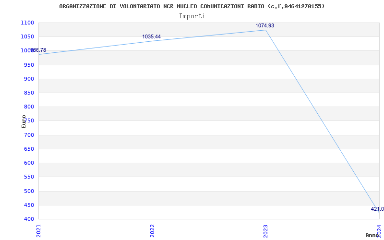This screenshot has height=240, width=384.
Task: Select the 800 y-axis tick
Action: [29, 107]
